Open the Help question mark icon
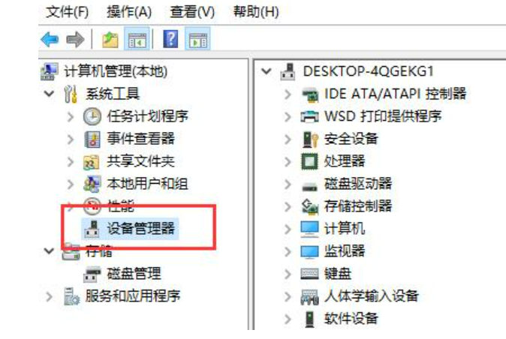Viewport: 506px width, 339px height. point(170,39)
